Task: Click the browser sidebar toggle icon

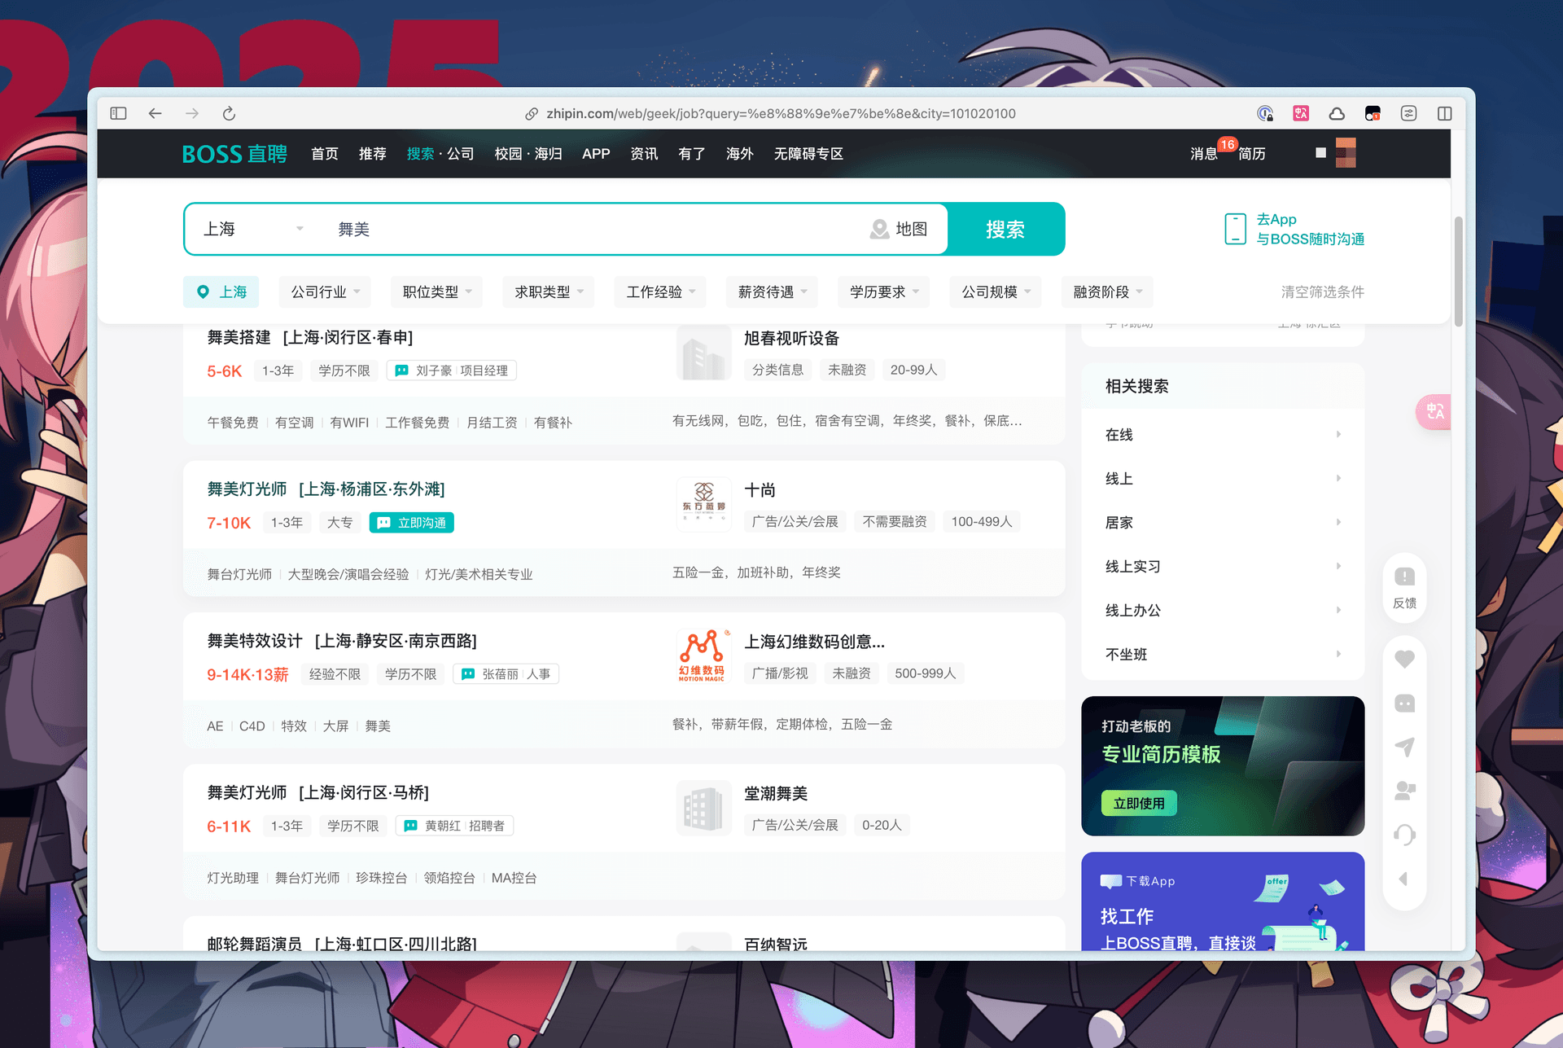Action: [119, 113]
